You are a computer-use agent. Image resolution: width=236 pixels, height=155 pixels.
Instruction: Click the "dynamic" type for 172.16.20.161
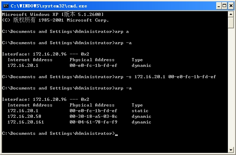point(141,122)
